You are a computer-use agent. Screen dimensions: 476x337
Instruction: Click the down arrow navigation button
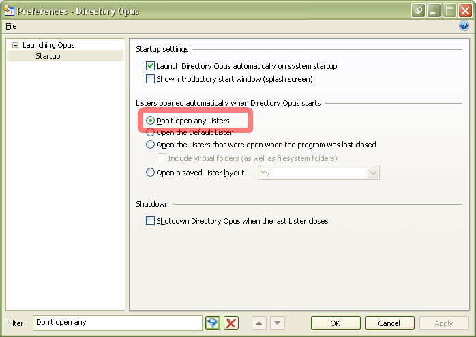[277, 323]
